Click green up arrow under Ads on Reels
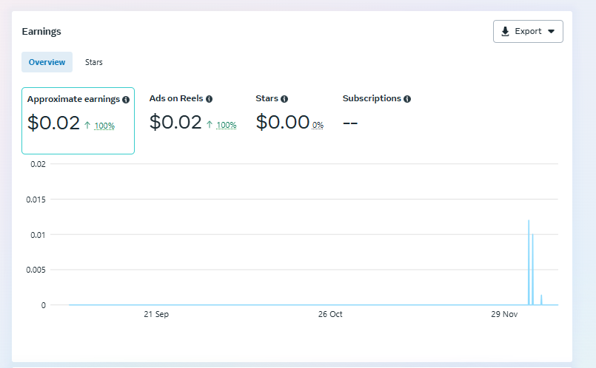 pyautogui.click(x=210, y=125)
